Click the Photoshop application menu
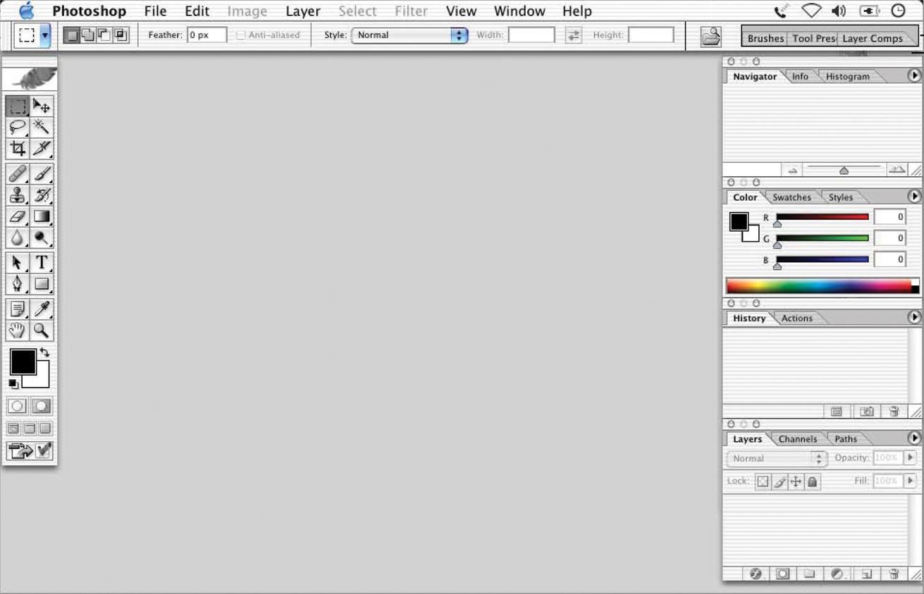Screen dimensions: 924x594 [89, 11]
